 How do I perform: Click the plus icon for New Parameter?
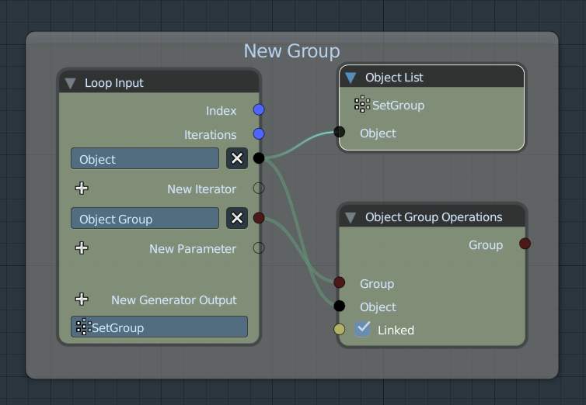tap(82, 248)
